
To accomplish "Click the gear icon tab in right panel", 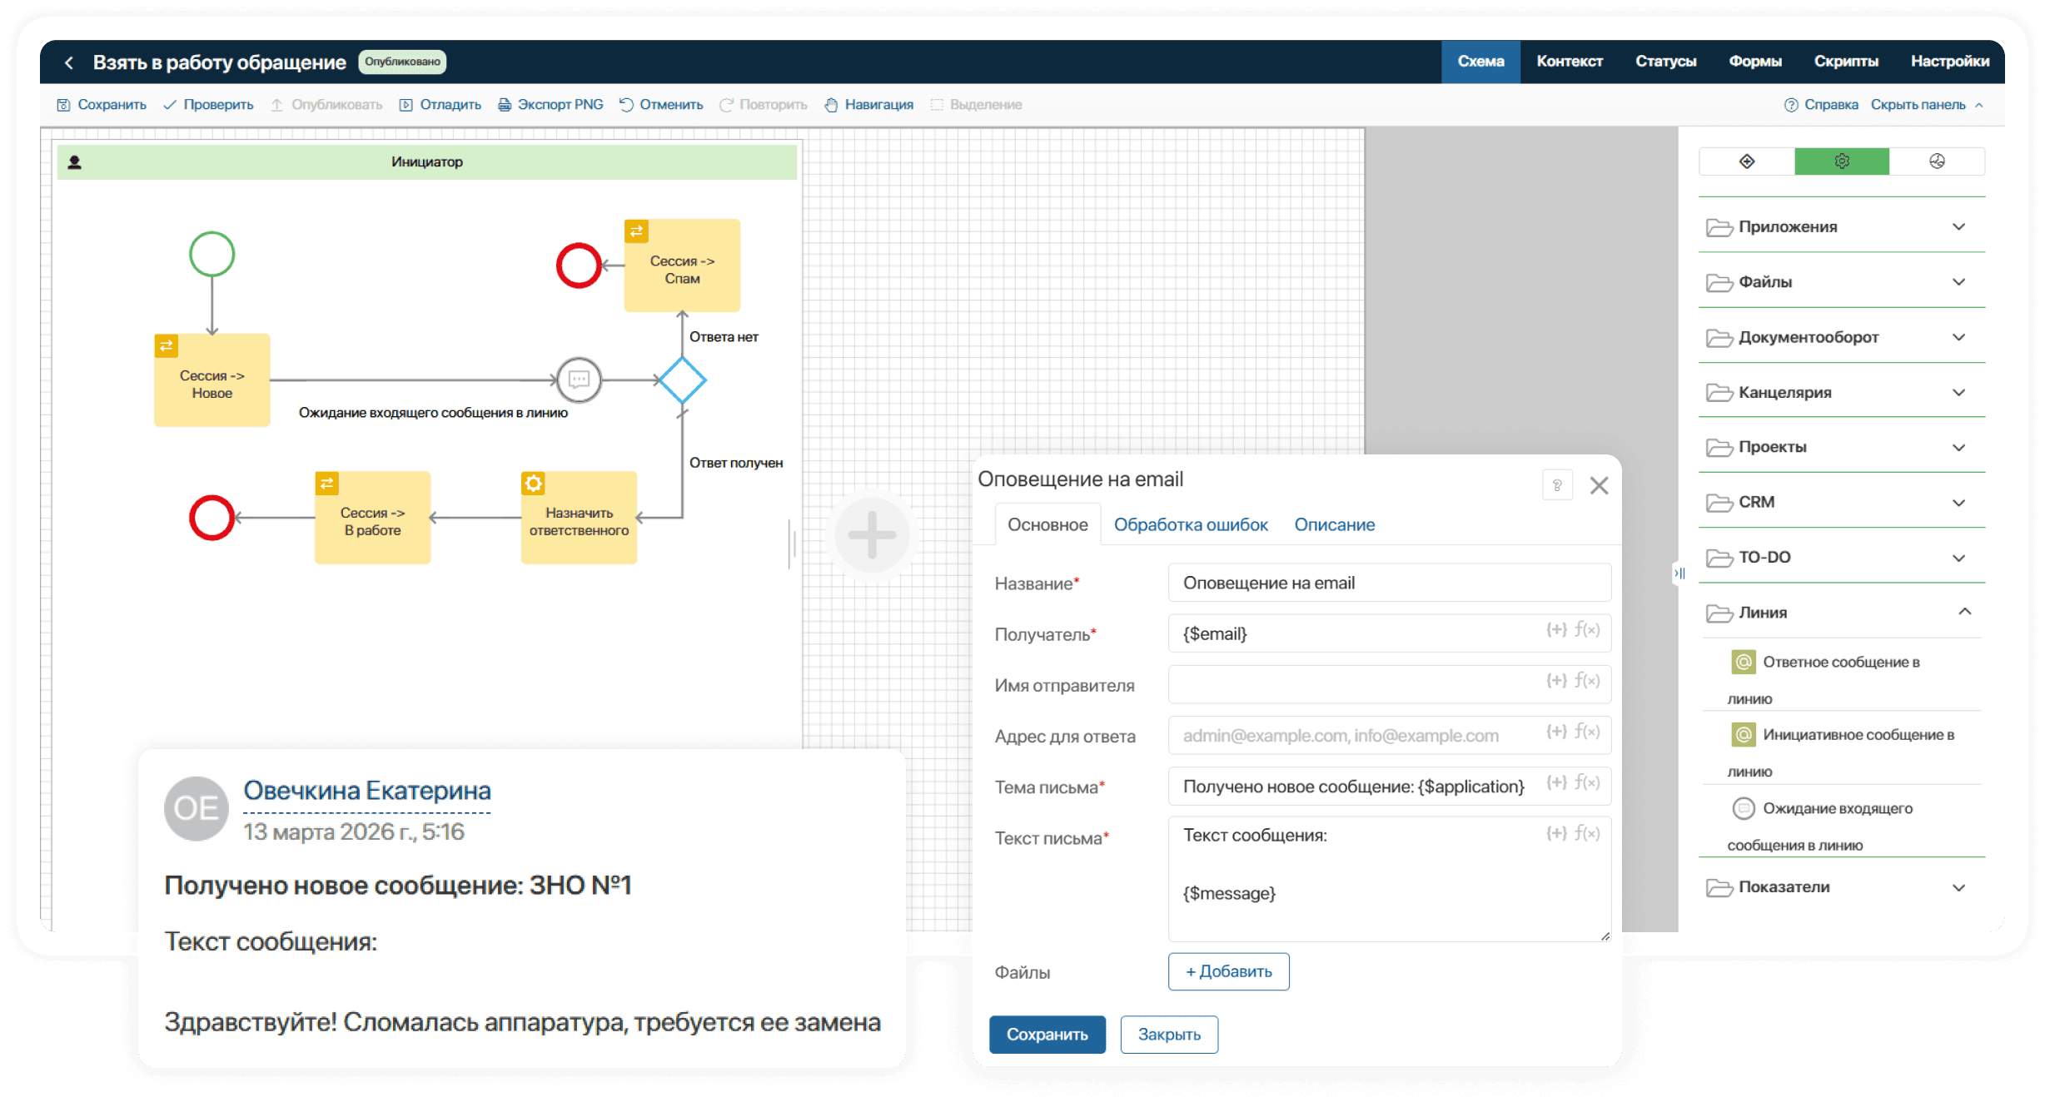I will pyautogui.click(x=1841, y=161).
